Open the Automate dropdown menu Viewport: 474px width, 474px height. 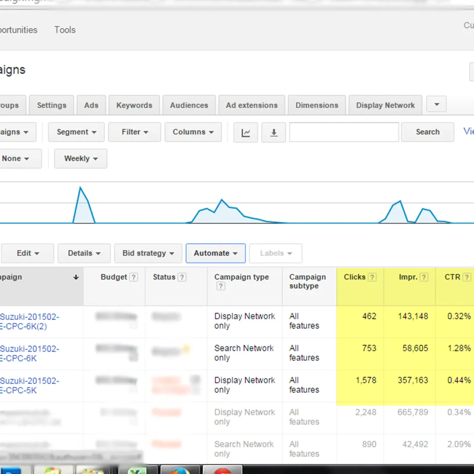[x=215, y=253]
